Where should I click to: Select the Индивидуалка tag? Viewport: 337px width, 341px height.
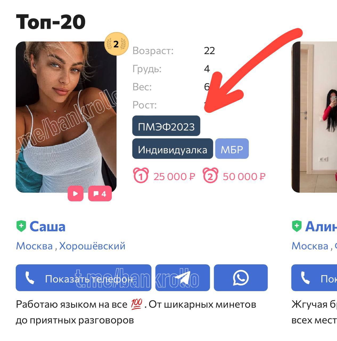172,149
